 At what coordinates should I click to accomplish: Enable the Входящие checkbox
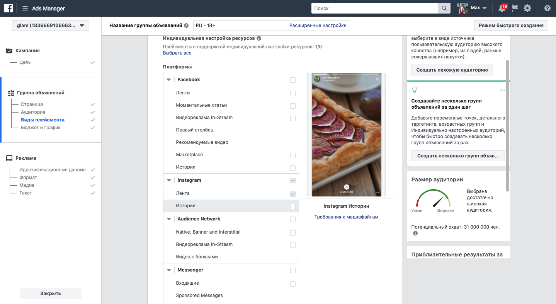293,284
